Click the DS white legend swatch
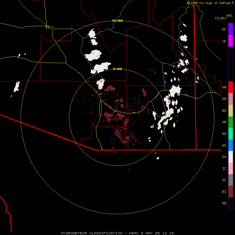The width and height of the screenshot is (235, 235). (x=231, y=157)
